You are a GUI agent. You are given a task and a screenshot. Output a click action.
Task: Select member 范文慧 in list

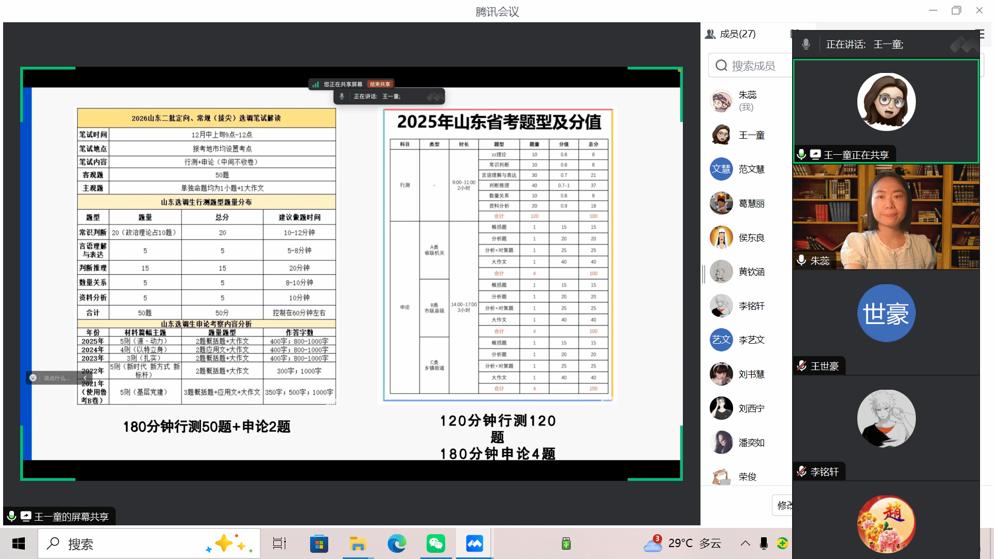(x=751, y=169)
